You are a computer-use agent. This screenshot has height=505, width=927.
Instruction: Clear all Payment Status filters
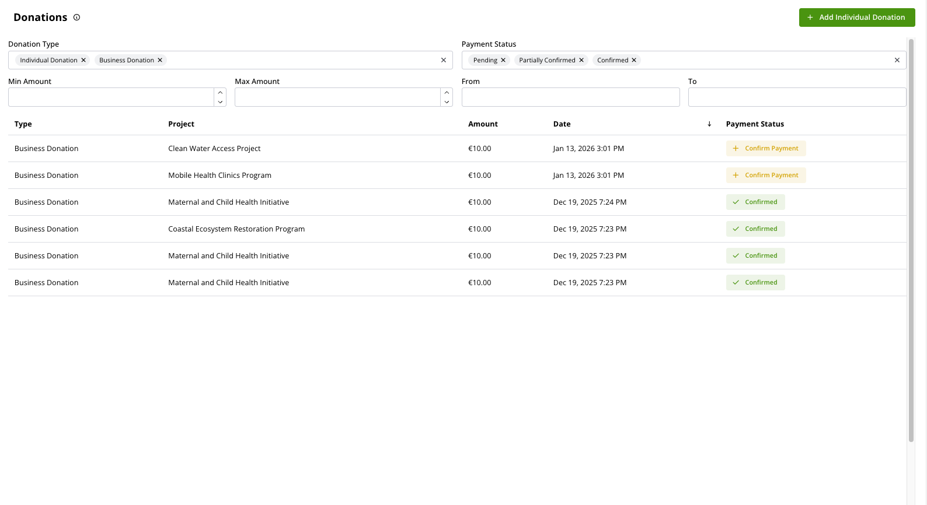click(897, 60)
